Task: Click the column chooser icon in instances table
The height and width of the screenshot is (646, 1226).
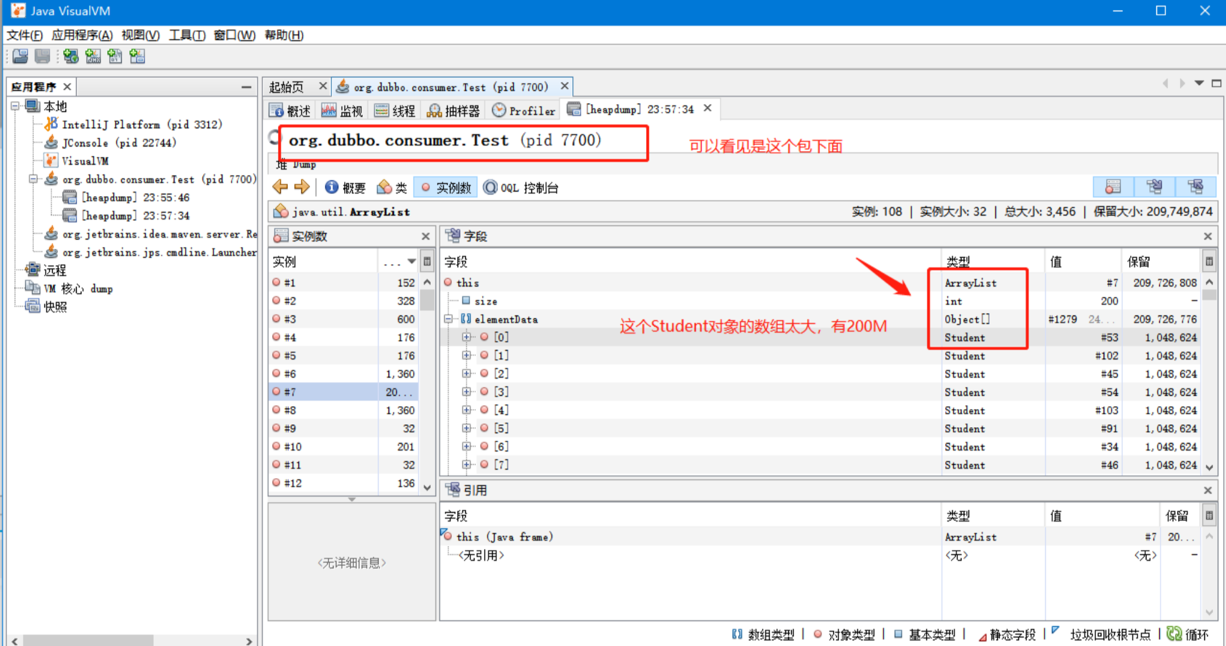Action: coord(427,262)
